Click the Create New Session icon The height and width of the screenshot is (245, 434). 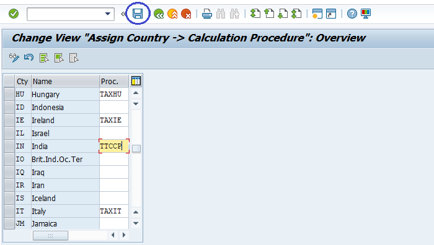click(317, 14)
